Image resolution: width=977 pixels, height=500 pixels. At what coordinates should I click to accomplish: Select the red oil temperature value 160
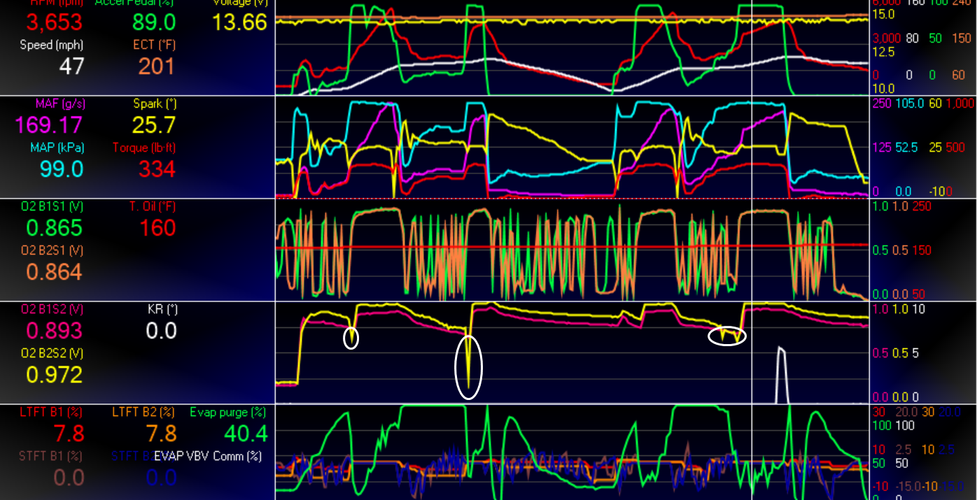[x=157, y=227]
